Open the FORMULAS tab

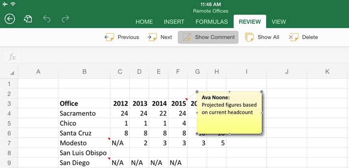(212, 22)
